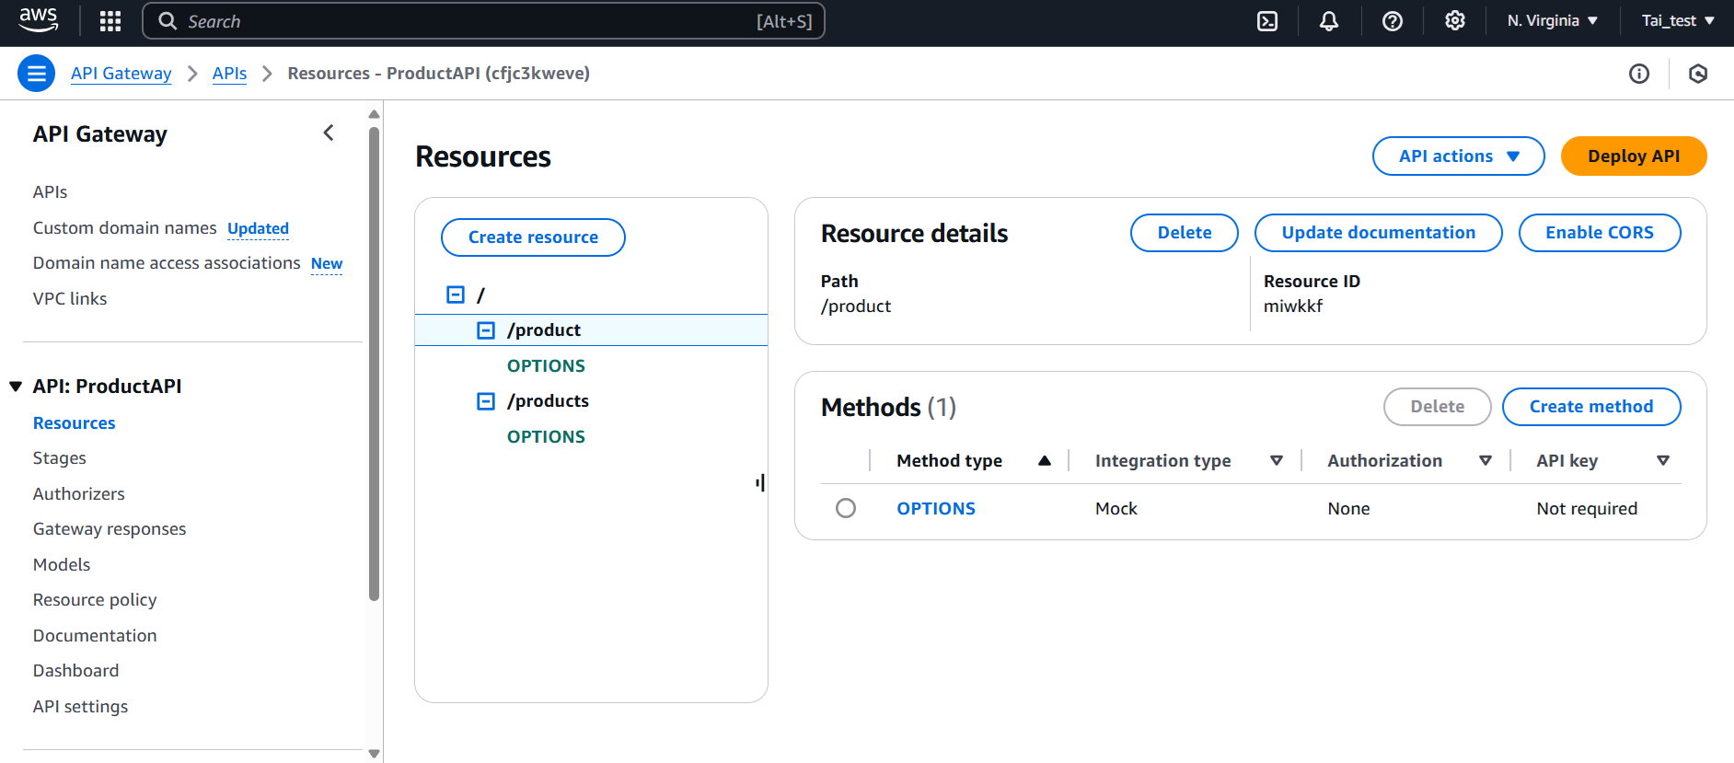Open the notifications bell
The image size is (1734, 763).
[x=1329, y=21]
